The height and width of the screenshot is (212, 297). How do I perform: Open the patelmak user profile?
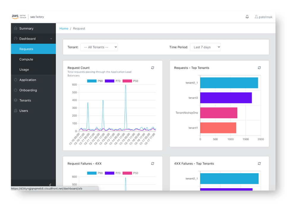[263, 17]
